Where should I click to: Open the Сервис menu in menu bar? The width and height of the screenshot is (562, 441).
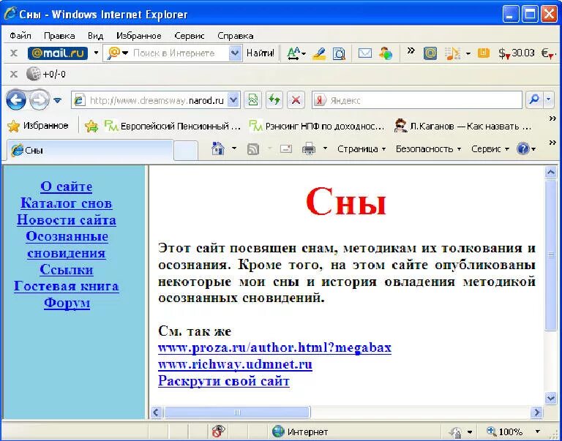click(x=190, y=36)
